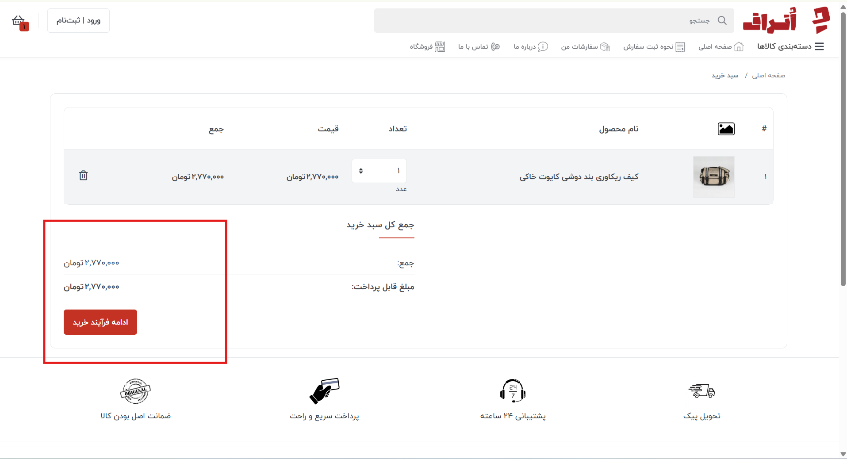Click the تعداد column header
This screenshot has height=459, width=847.
[398, 129]
